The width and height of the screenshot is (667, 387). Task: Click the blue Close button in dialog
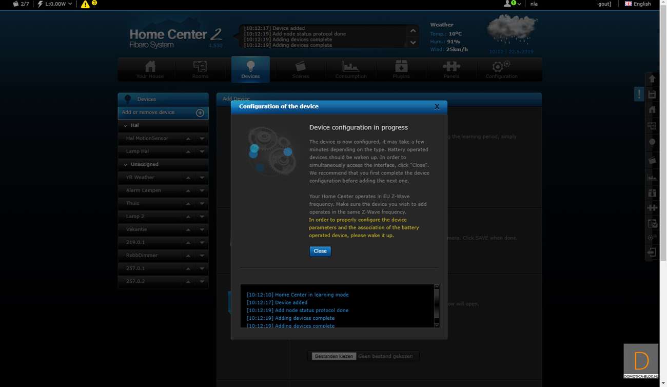pos(320,251)
